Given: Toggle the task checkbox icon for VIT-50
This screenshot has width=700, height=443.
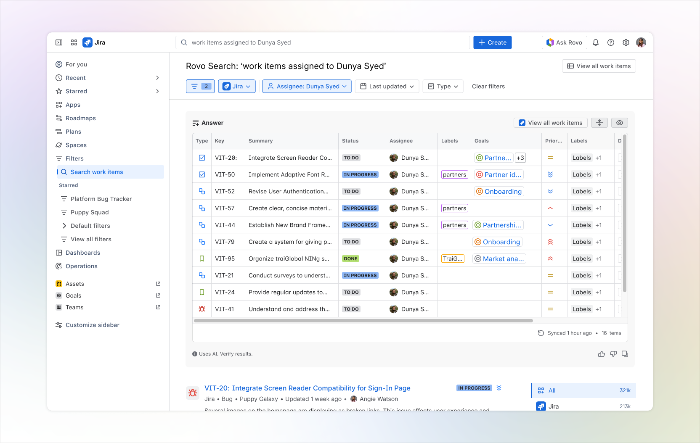Looking at the screenshot, I should 202,174.
